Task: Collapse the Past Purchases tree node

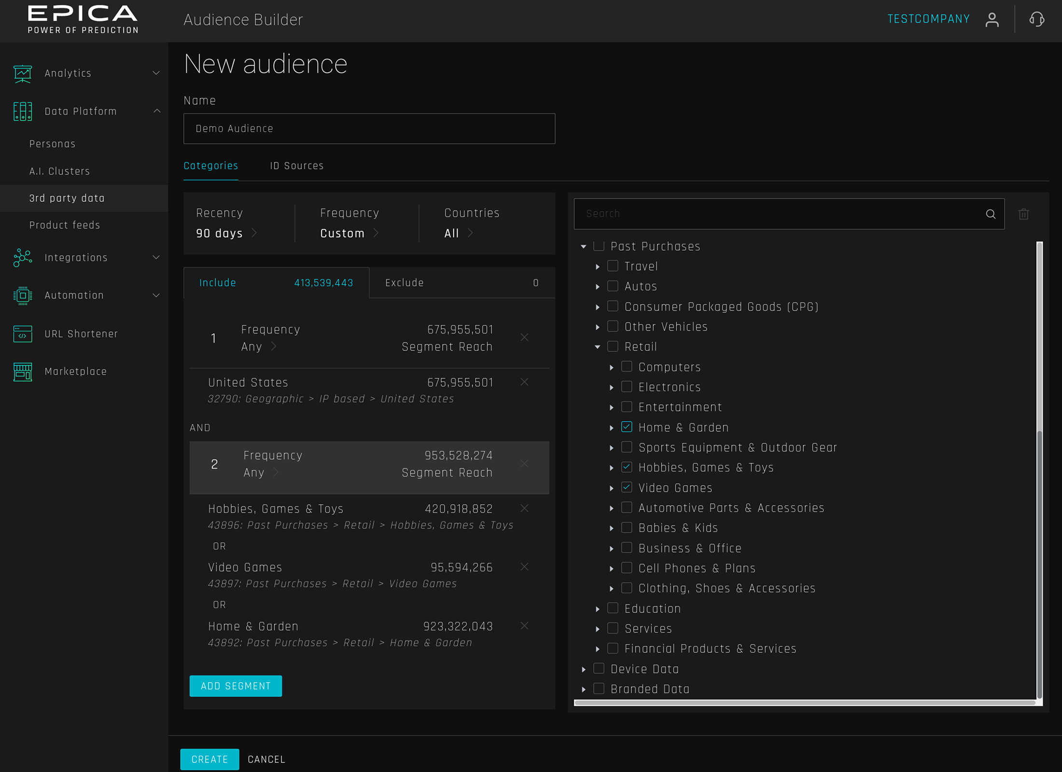Action: coord(584,246)
